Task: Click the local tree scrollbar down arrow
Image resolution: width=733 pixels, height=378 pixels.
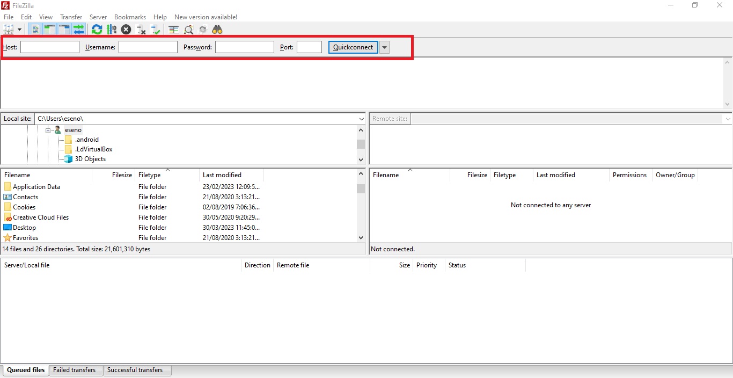Action: [x=361, y=159]
